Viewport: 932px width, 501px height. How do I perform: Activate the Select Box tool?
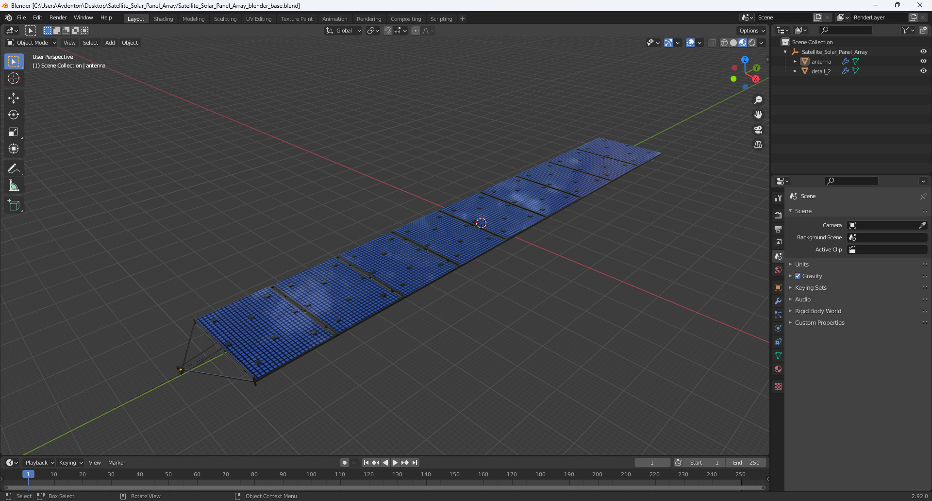(14, 61)
